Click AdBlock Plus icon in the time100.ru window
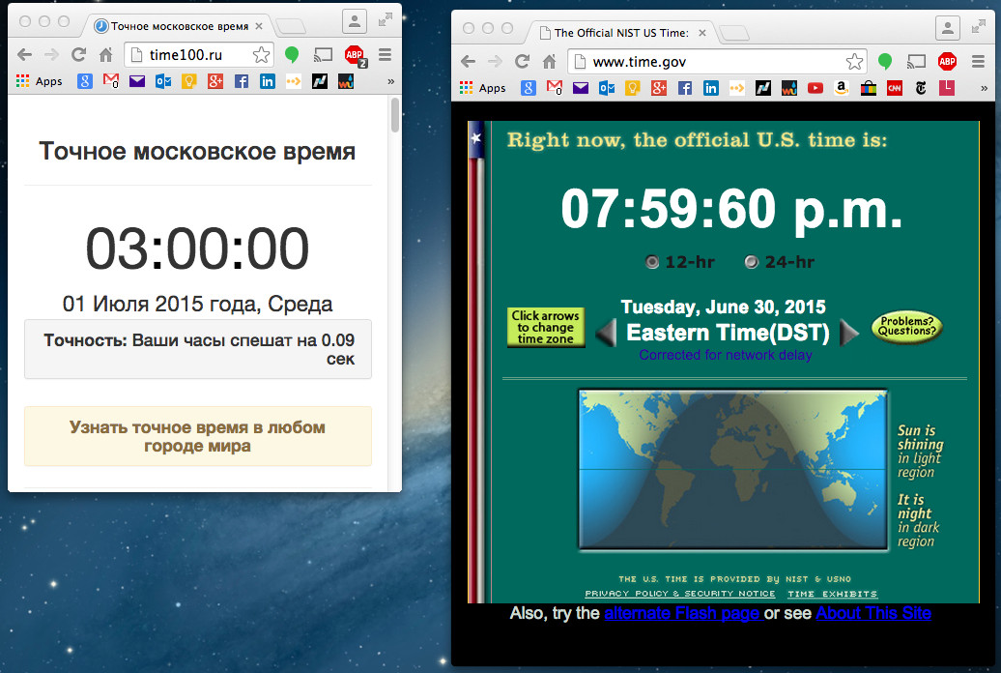1001x673 pixels. coord(354,55)
